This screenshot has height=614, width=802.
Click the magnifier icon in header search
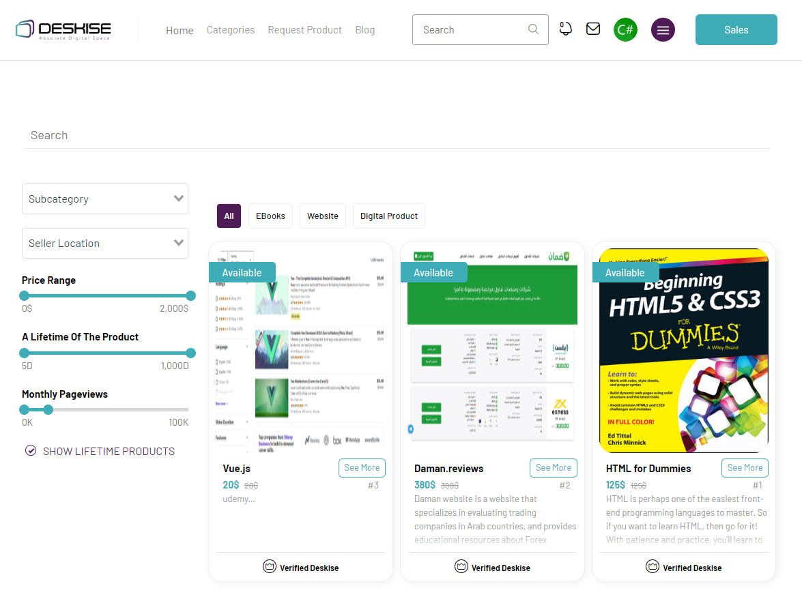pos(533,29)
